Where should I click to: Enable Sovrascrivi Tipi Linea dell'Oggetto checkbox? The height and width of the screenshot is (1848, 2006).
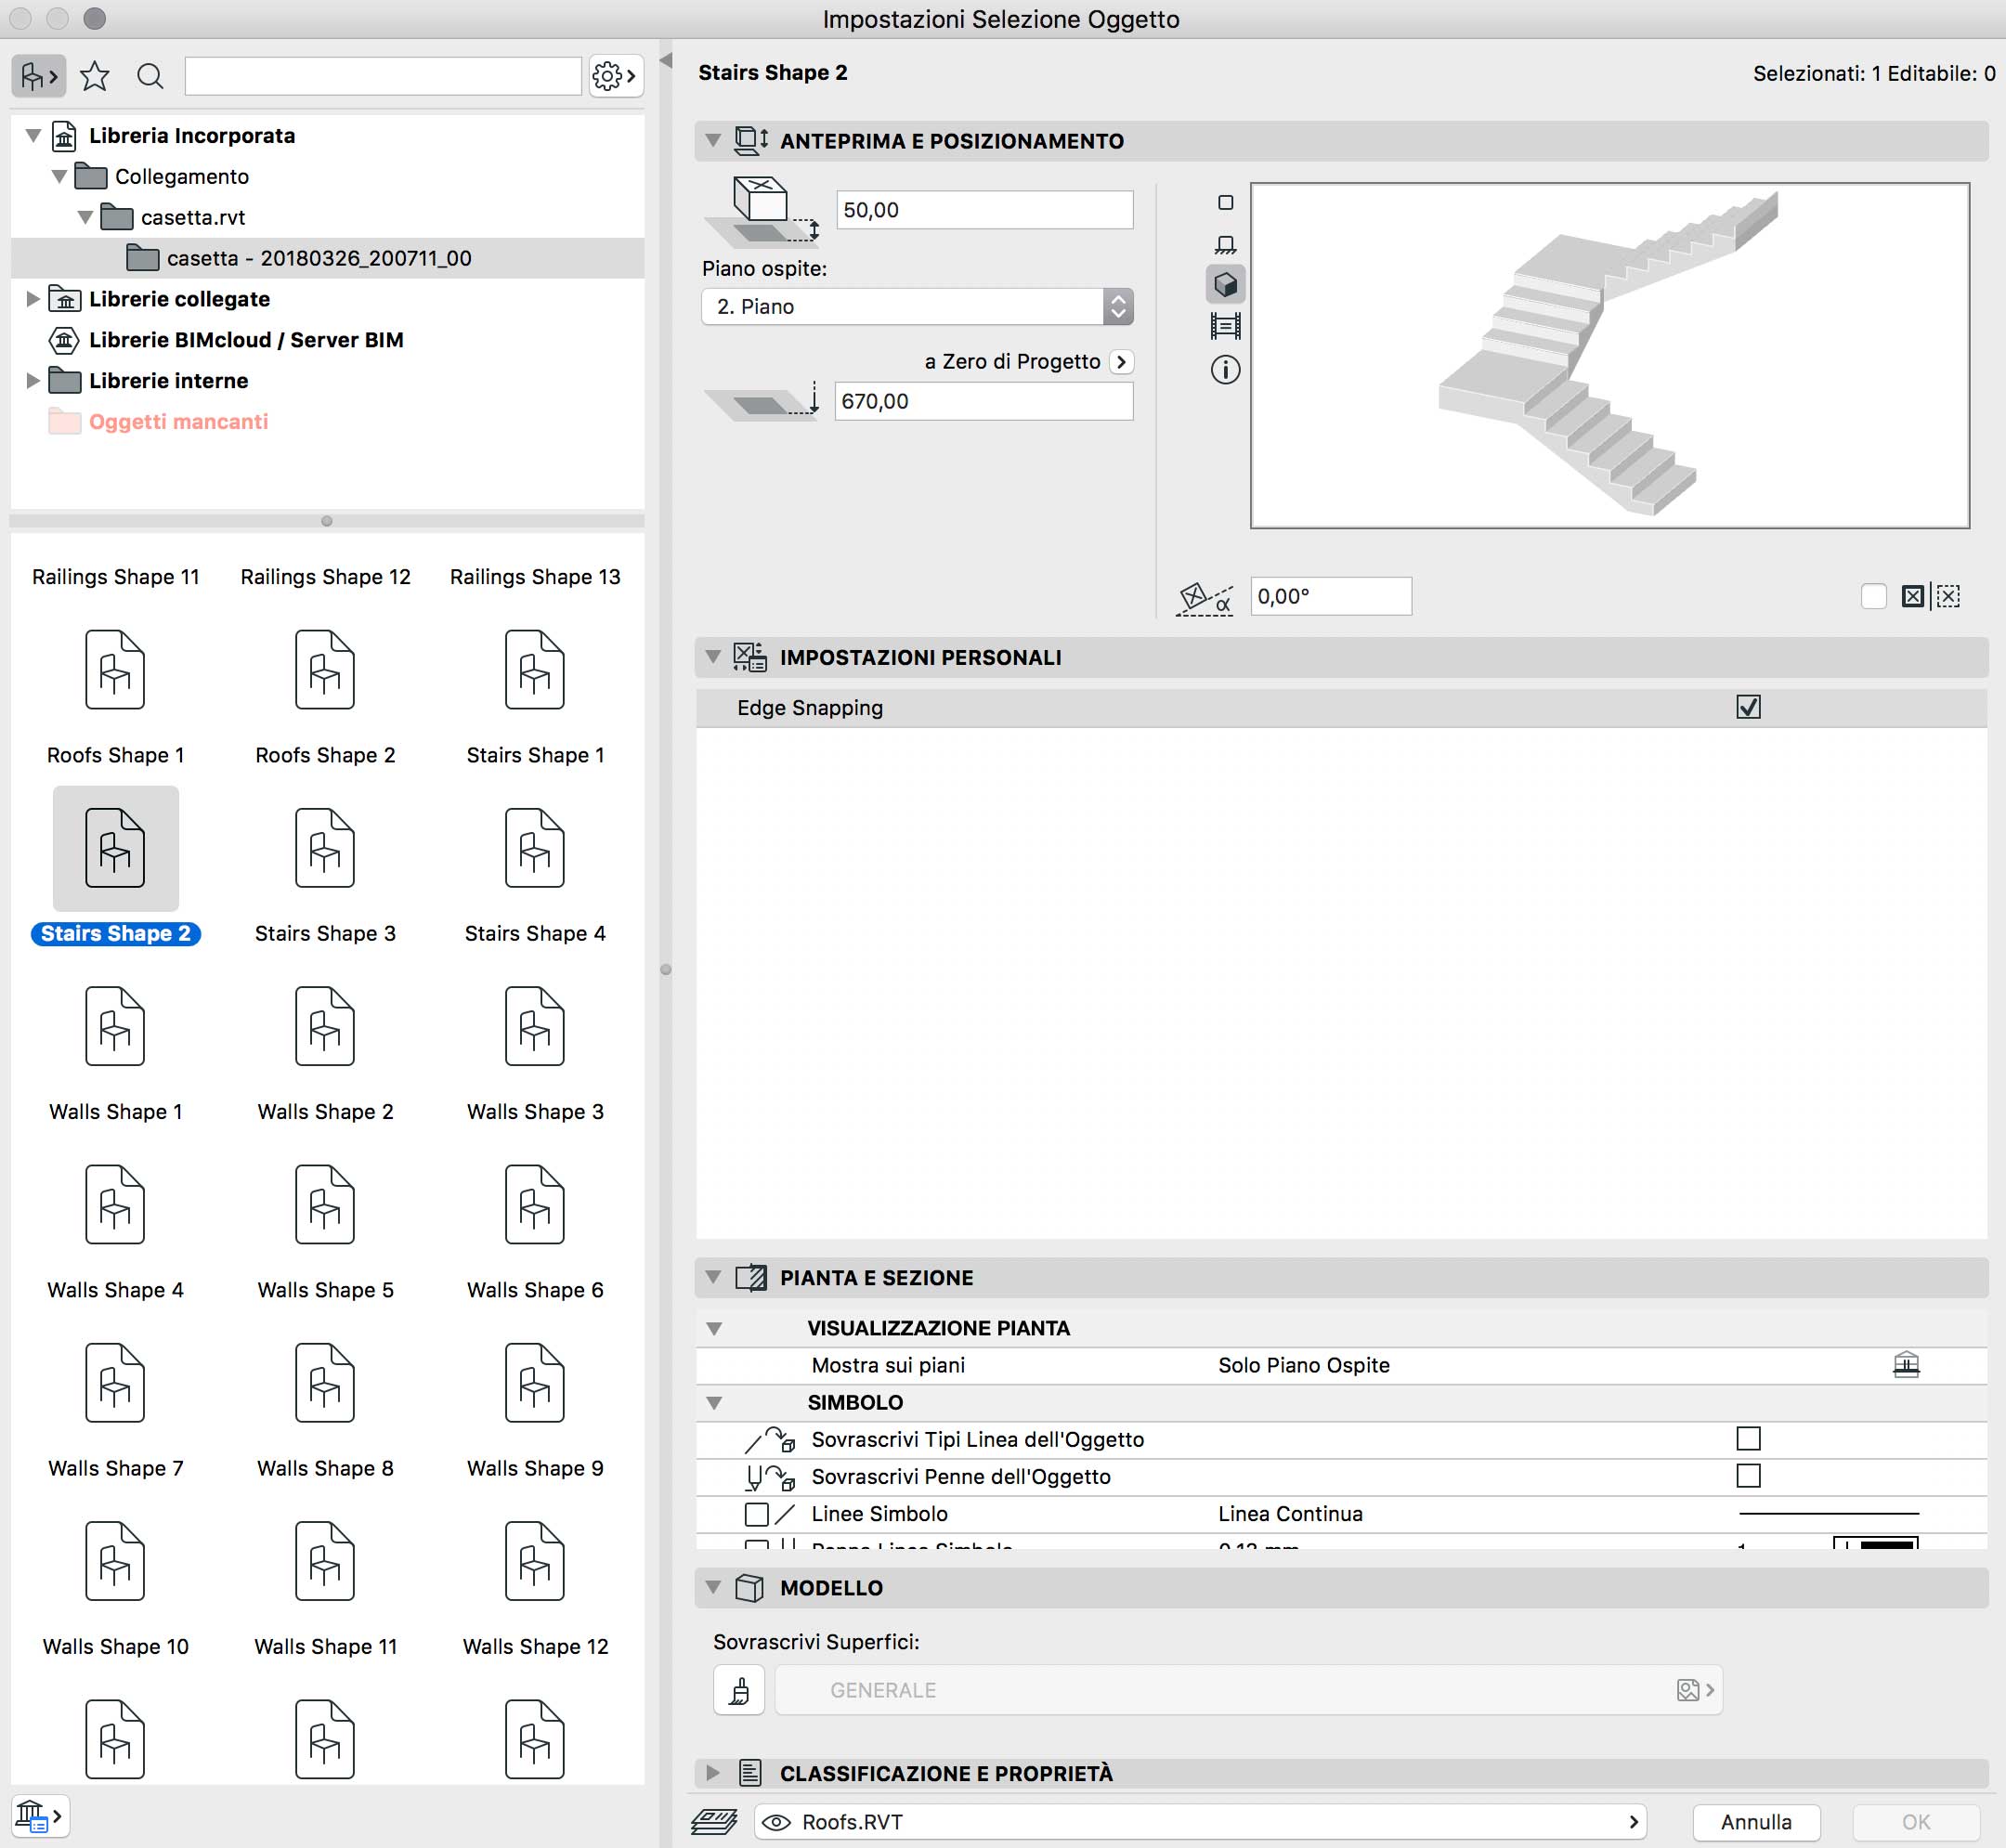point(1748,1439)
